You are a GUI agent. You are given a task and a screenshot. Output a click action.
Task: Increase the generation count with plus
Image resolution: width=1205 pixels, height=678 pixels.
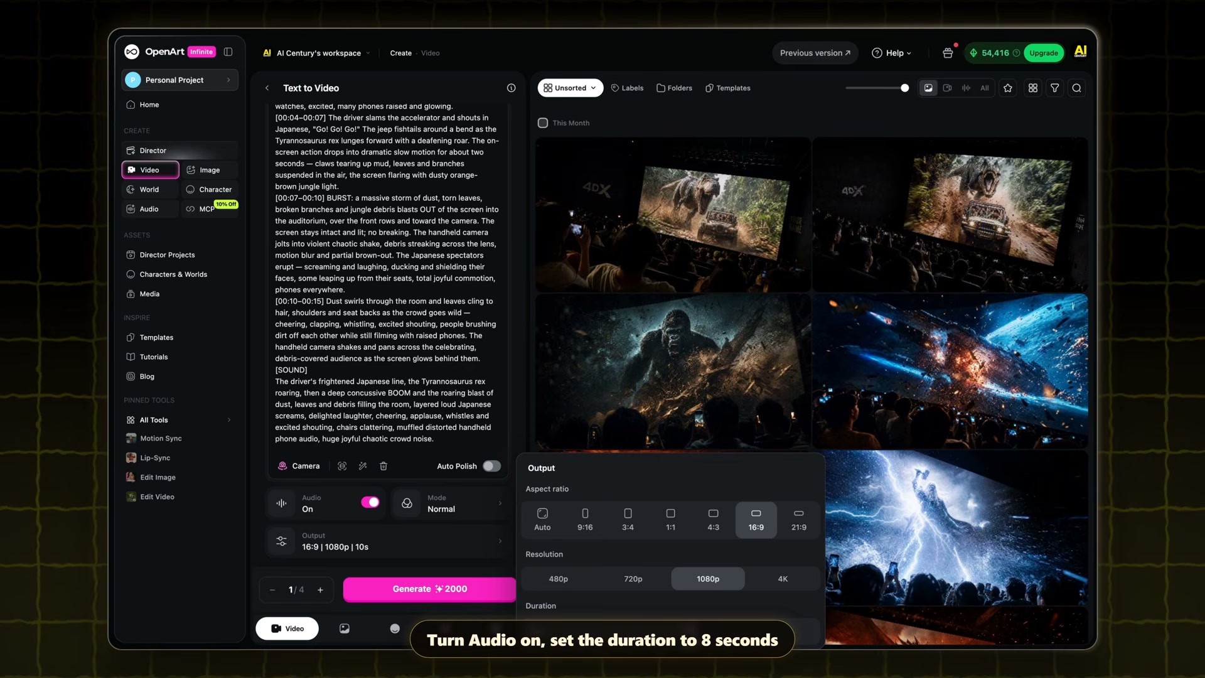(320, 589)
